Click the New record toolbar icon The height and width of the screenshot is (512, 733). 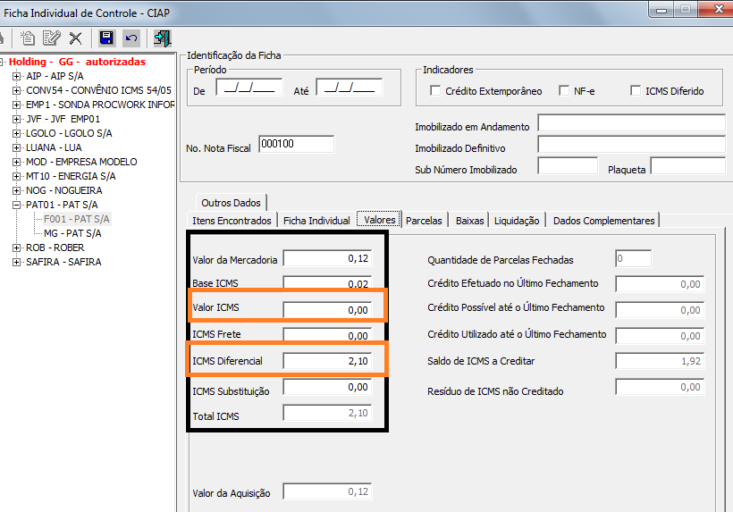[29, 38]
